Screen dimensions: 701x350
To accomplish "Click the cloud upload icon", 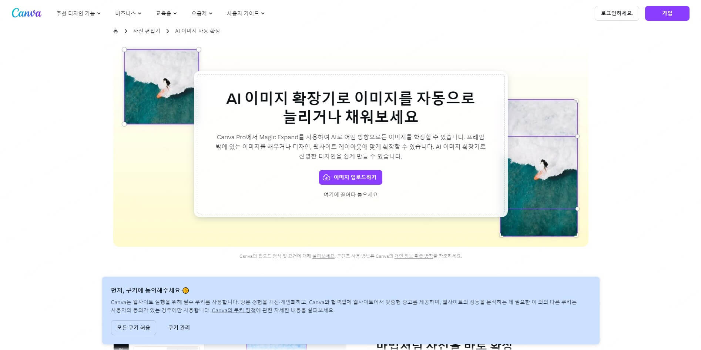I will (x=326, y=177).
